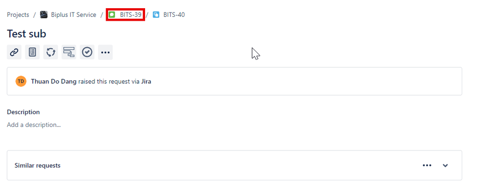Click the Similar requests panel header
This screenshot has width=480, height=189.
[234, 165]
